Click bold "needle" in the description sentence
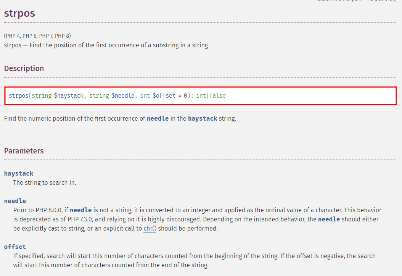The height and width of the screenshot is (276, 402). pos(158,118)
